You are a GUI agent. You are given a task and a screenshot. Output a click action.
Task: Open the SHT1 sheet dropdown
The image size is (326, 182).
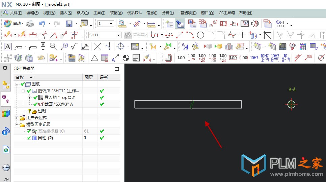pos(118,35)
